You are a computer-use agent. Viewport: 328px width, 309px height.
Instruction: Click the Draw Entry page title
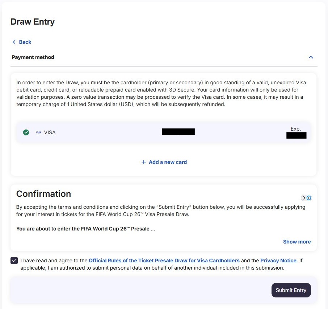click(x=33, y=22)
